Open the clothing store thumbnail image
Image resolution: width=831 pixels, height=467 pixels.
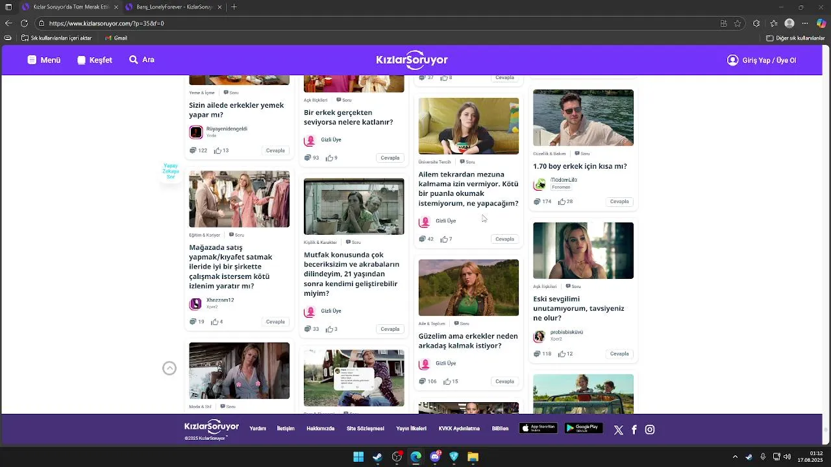click(239, 199)
